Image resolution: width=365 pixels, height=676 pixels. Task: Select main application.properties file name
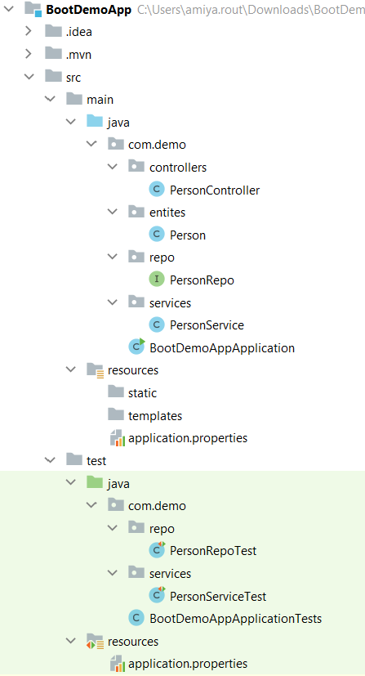coord(188,438)
